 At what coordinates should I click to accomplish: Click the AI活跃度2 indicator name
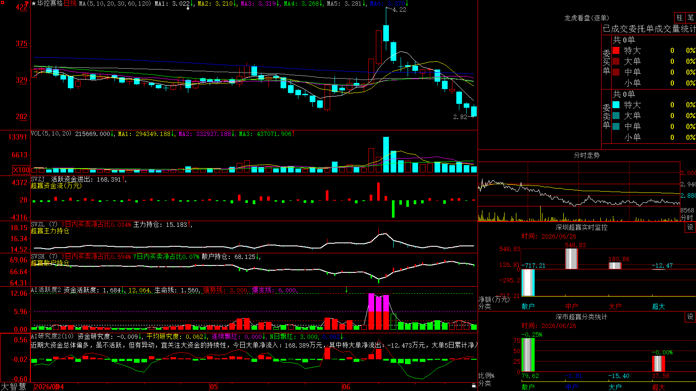(x=46, y=290)
